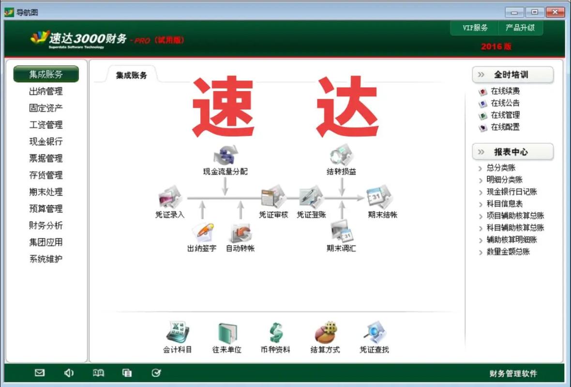Click the 现金流量分配 icon

tap(225, 156)
